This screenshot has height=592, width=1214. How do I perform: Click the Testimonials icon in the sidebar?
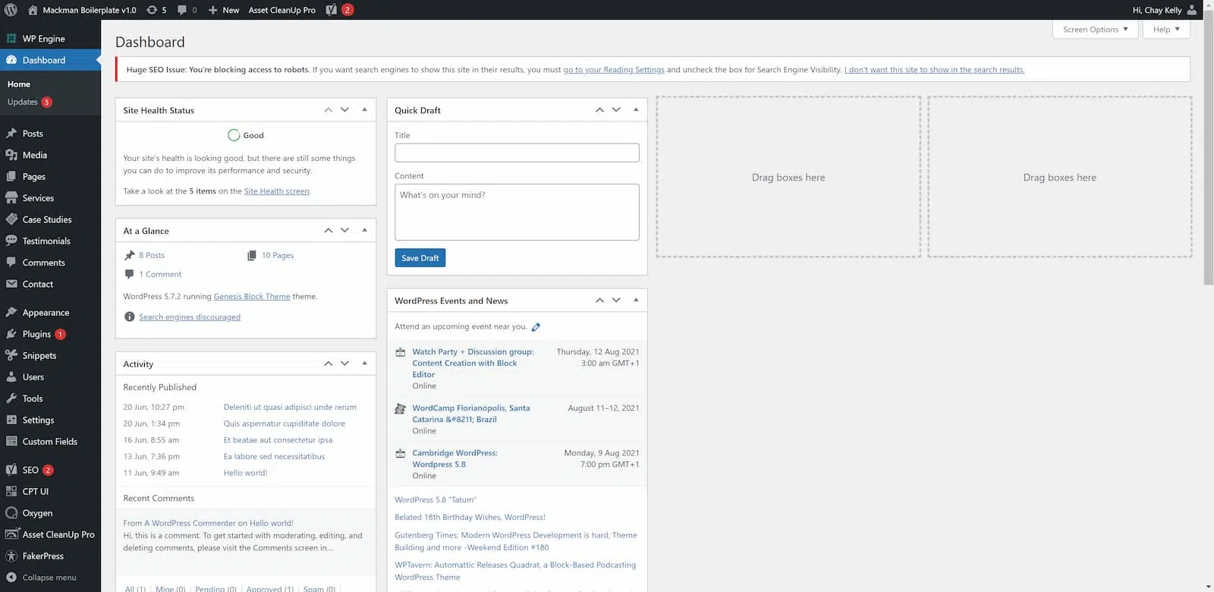pyautogui.click(x=11, y=241)
